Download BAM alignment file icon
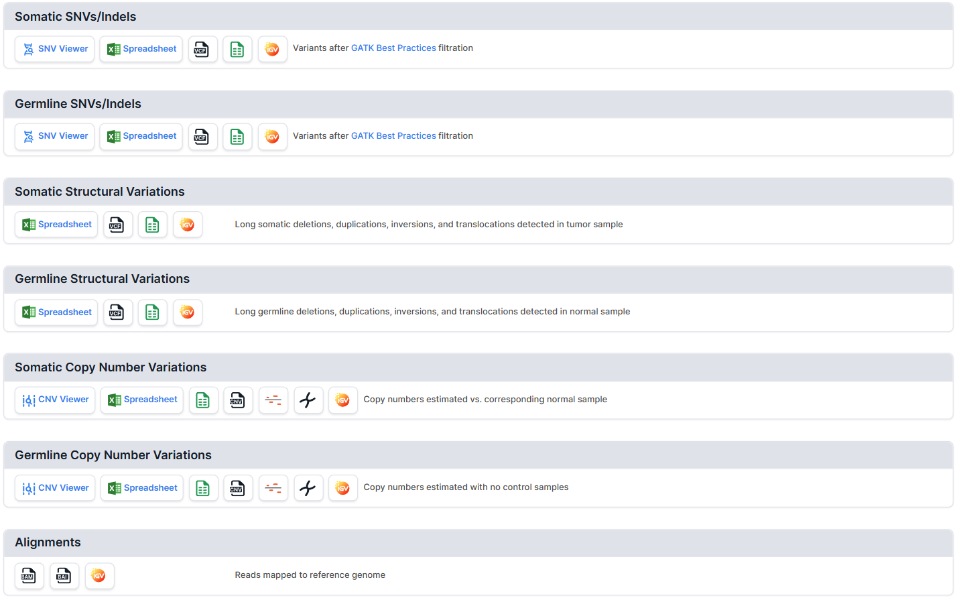This screenshot has width=957, height=598. (29, 576)
